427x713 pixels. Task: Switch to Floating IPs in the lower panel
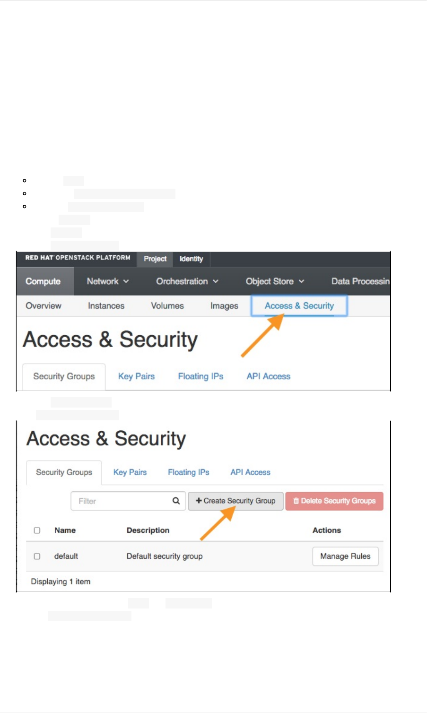tap(188, 472)
